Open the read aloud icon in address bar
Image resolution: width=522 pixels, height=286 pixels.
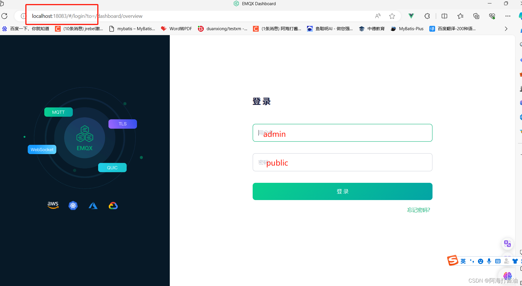tap(378, 16)
